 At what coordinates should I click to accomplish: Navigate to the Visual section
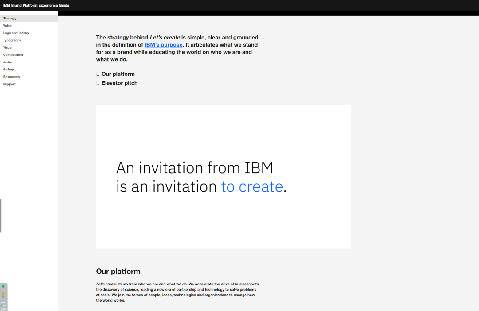[x=29, y=47]
